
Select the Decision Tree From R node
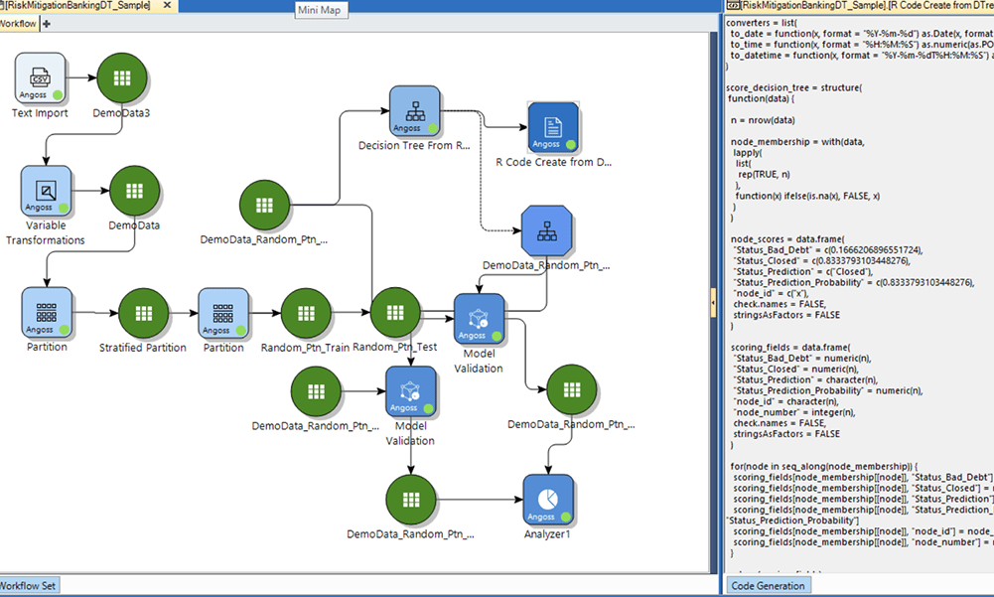[x=415, y=111]
